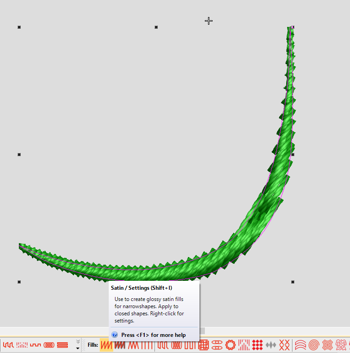
Task: Select the rectangular columns fill stitch
Action: coord(190,345)
